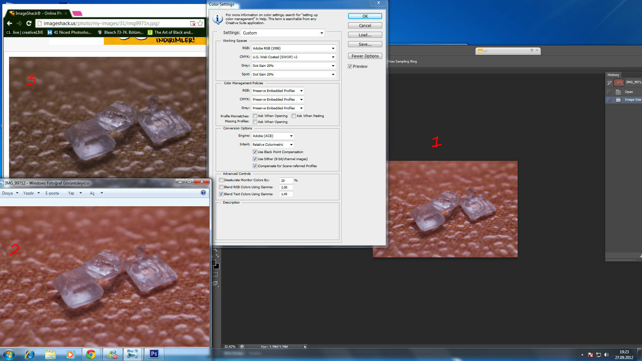Screen dimensions: 642x361
Task: Enable Desaturate Monitor Colors By checkbox
Action: (221, 180)
